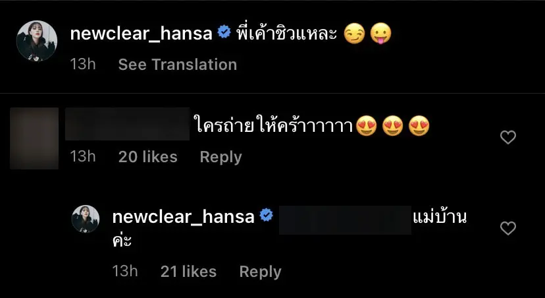Like the comment with heart-eyes emojis

508,137
